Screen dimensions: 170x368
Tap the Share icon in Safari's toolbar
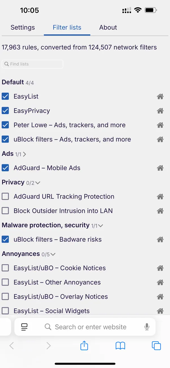coord(84,346)
